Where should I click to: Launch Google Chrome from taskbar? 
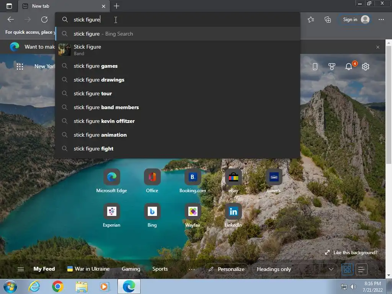pos(58,286)
